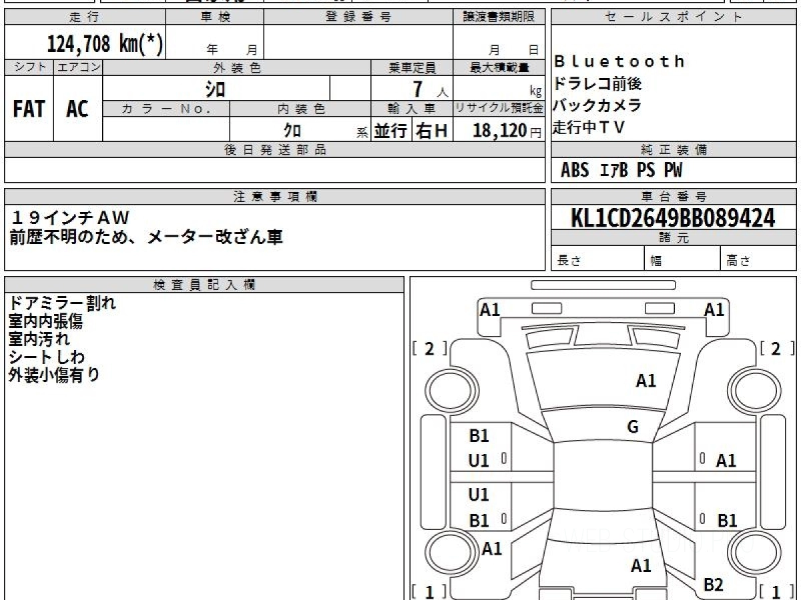Select the interior color value クロ

pos(292,131)
